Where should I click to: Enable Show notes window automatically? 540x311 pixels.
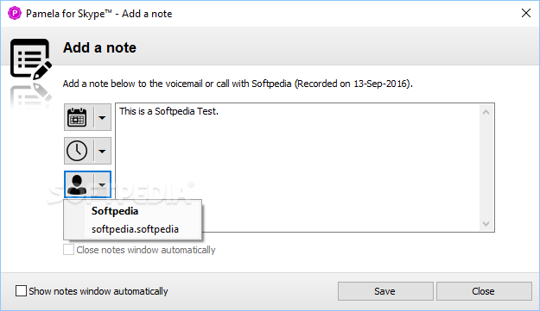[21, 290]
